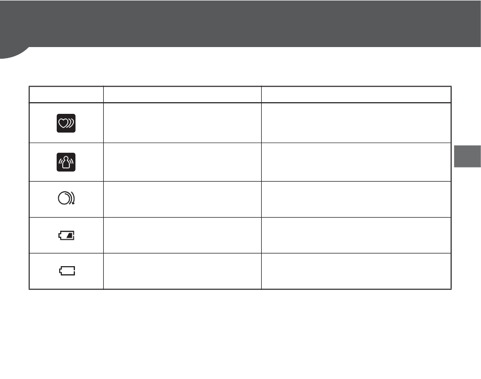Select the right column header cell

click(356, 95)
